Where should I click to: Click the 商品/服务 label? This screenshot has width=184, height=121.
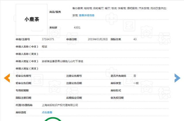tap(55, 12)
